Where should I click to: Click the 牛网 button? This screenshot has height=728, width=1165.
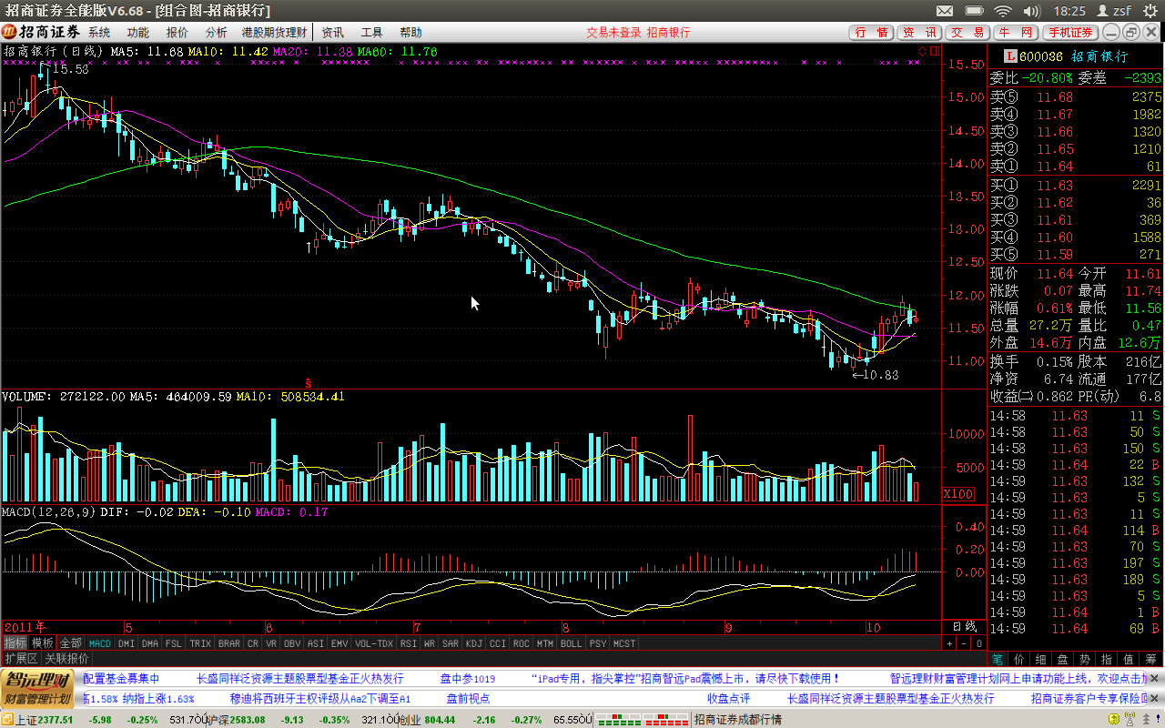[1014, 32]
